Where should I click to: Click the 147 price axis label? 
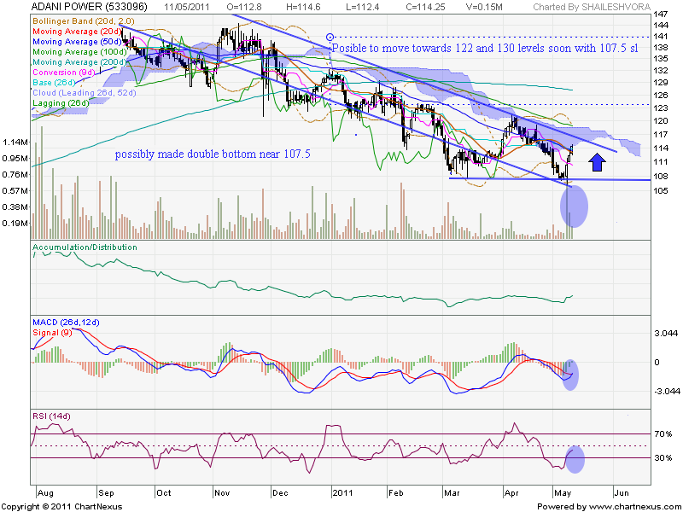click(x=658, y=15)
